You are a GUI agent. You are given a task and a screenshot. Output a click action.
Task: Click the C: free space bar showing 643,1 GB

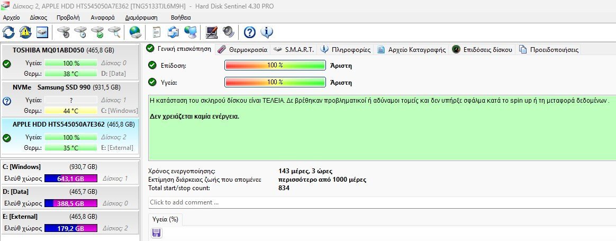tap(71, 178)
